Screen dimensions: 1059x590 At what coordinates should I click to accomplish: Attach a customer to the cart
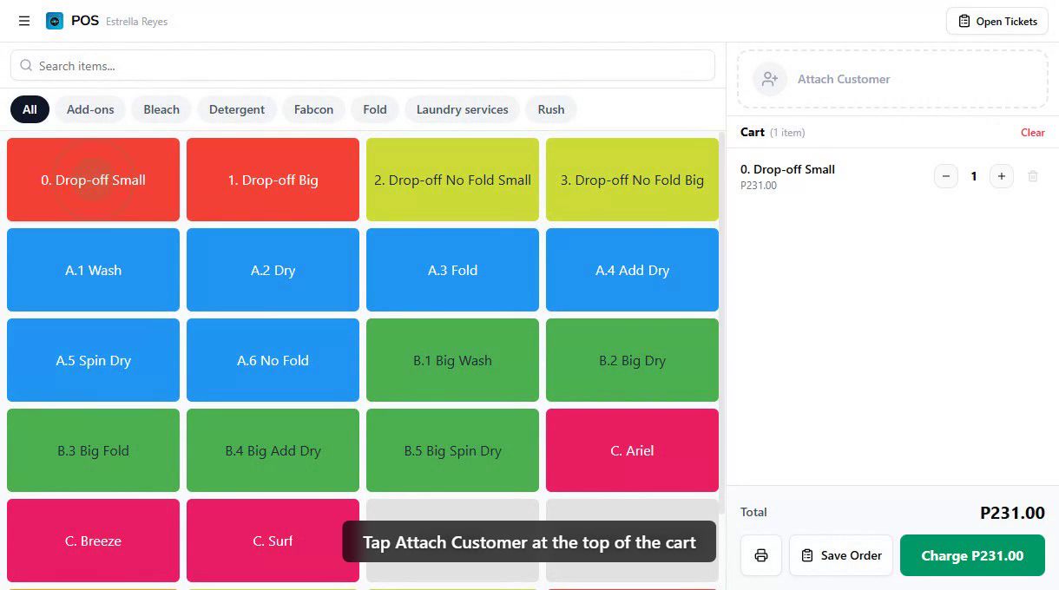892,79
